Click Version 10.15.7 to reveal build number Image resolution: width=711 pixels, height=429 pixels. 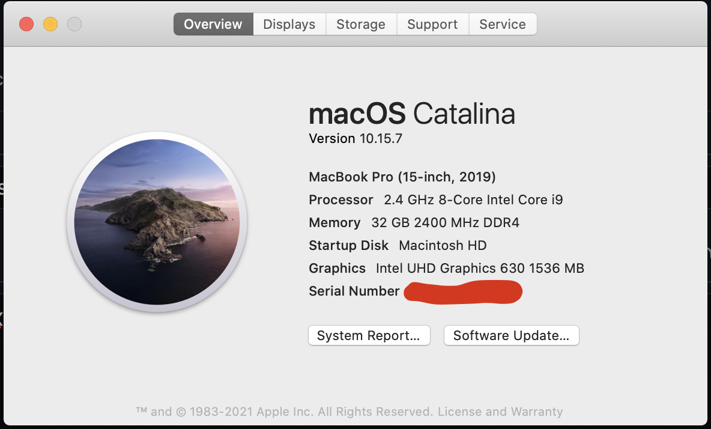(x=355, y=139)
